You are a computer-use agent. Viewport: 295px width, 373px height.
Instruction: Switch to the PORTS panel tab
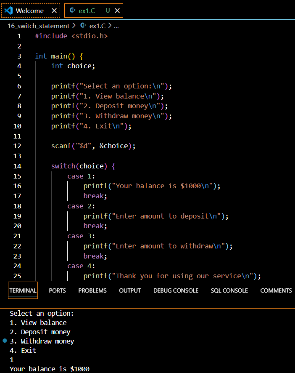[x=57, y=290]
